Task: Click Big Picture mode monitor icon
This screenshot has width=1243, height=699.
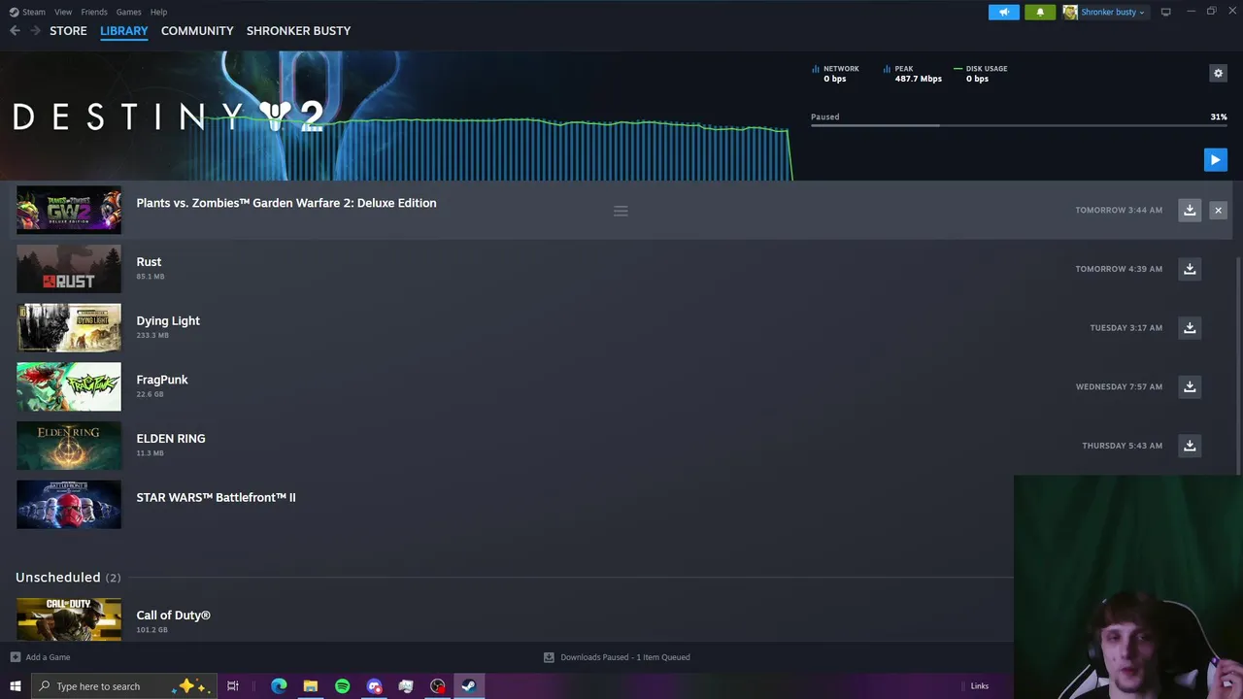Action: 1165,12
